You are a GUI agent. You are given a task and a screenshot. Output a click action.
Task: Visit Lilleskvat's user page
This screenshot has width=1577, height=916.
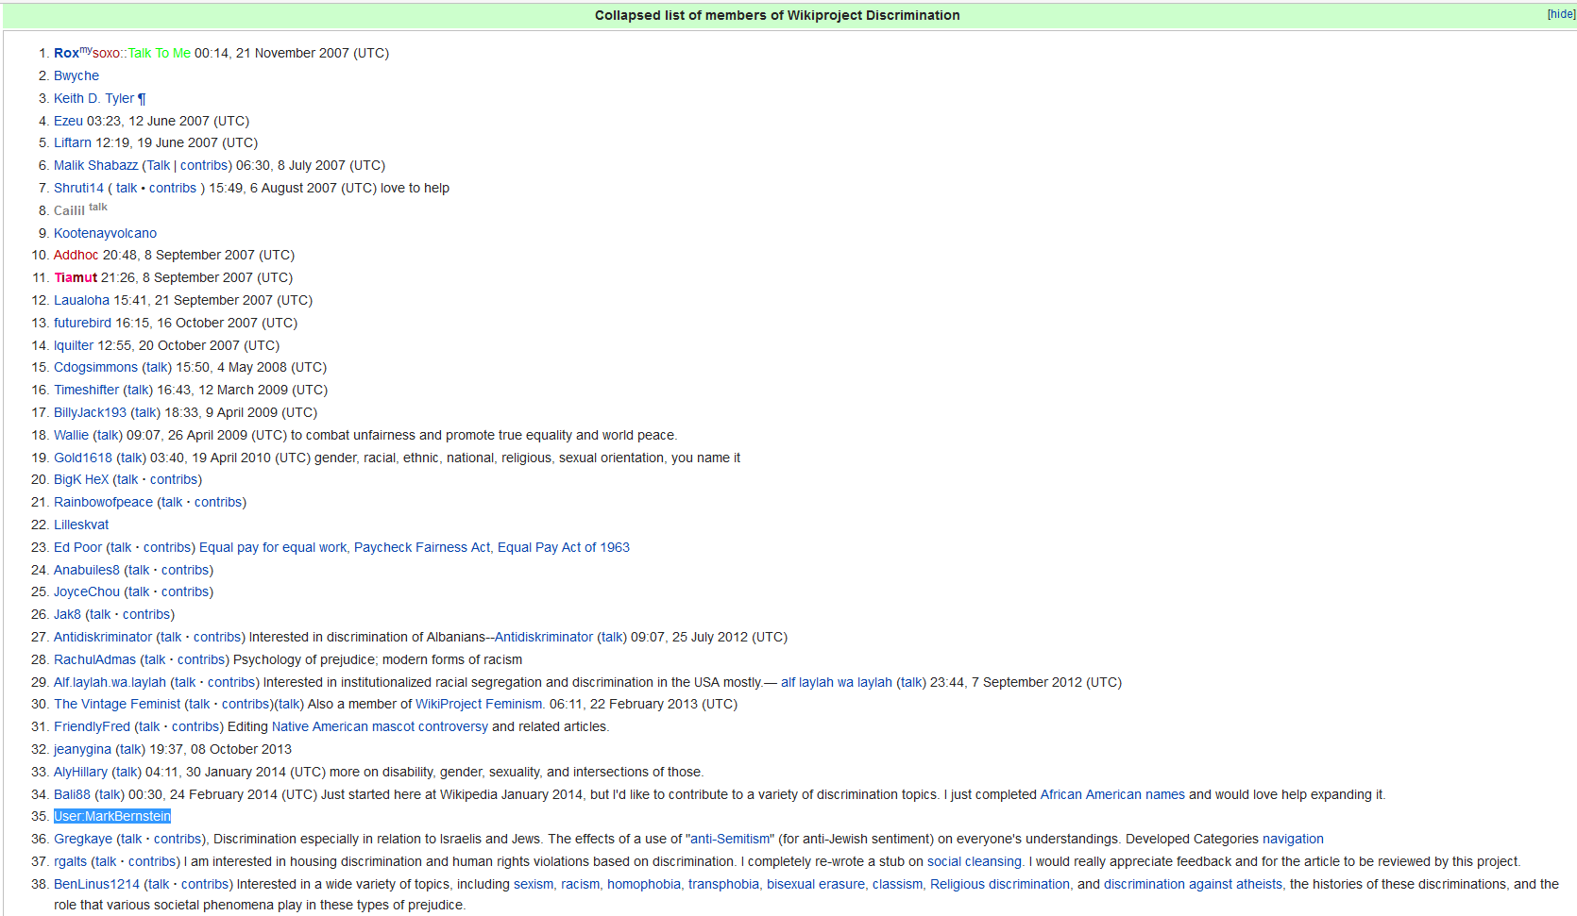point(81,525)
